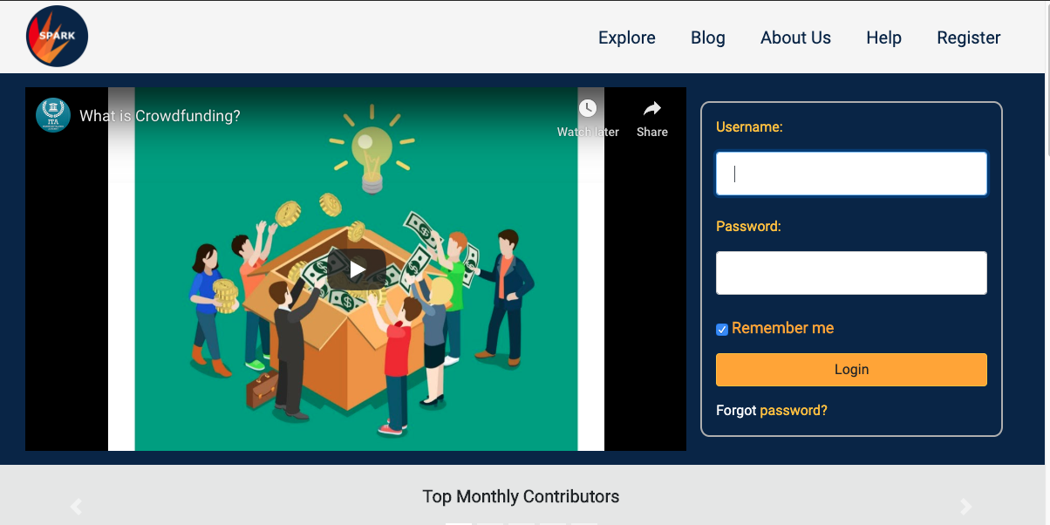Viewport: 1050px width, 525px height.
Task: Select Help in the navigation bar
Action: click(x=883, y=37)
